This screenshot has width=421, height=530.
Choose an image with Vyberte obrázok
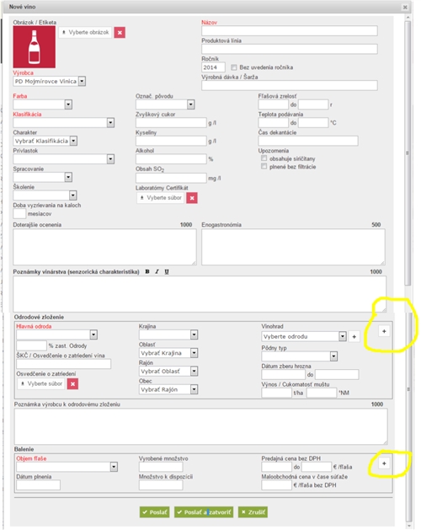click(86, 33)
